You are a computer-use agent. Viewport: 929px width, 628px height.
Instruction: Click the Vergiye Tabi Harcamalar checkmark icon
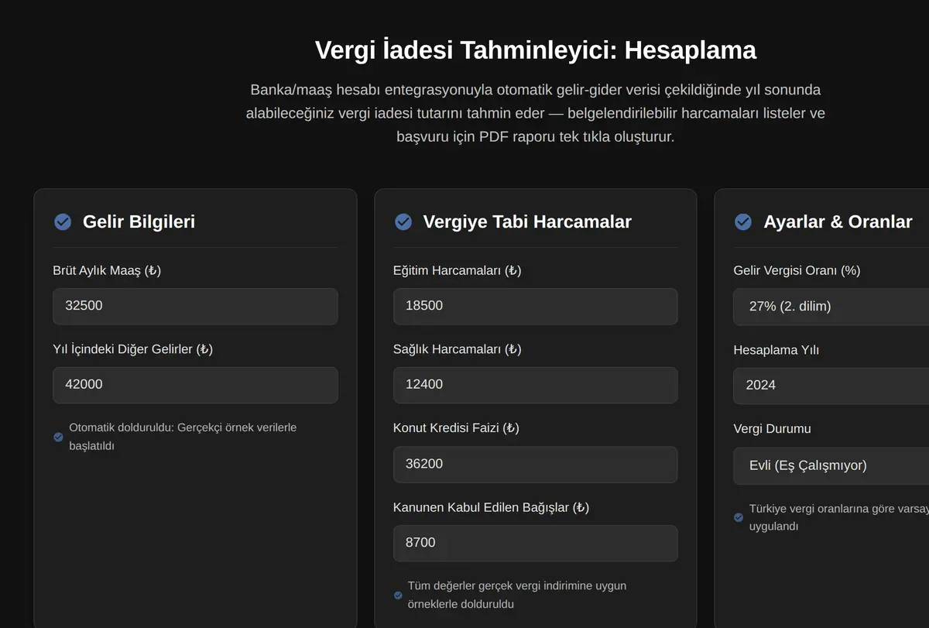click(x=403, y=222)
